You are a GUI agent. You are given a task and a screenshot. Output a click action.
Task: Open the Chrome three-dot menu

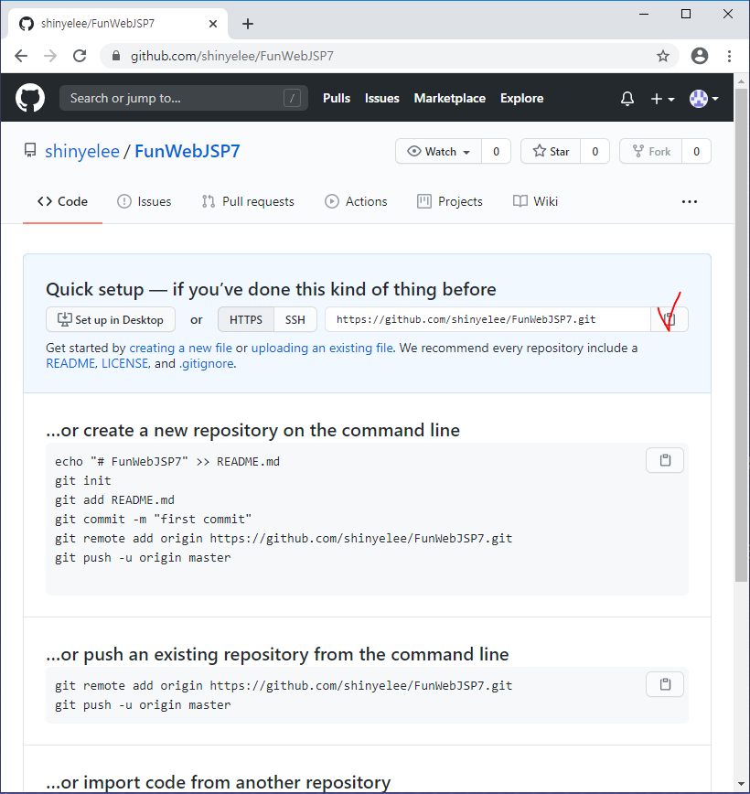click(x=729, y=56)
